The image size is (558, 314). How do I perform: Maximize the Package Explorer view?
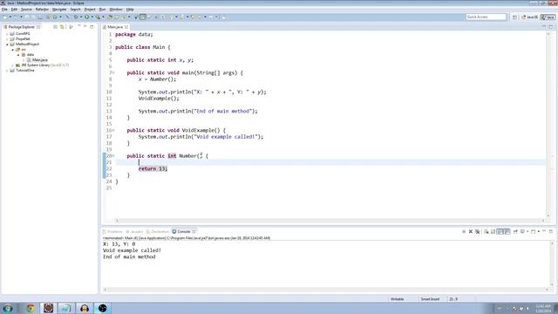pos(92,27)
